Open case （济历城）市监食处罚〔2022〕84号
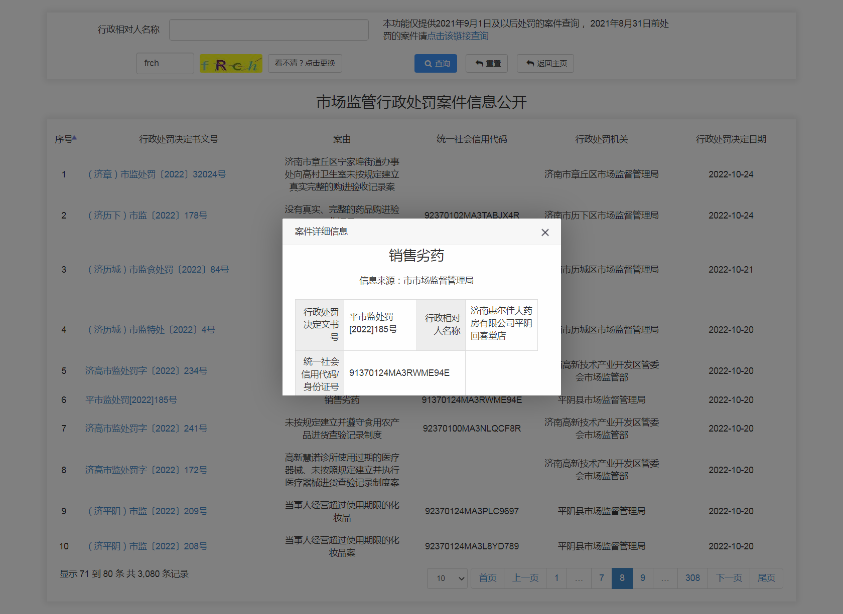 tap(157, 270)
